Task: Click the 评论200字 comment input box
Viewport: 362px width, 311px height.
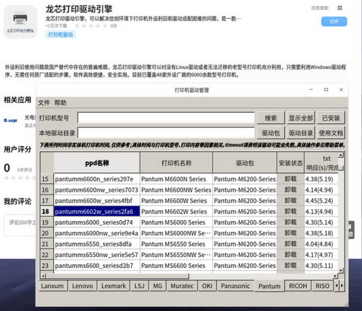Action: 20,225
